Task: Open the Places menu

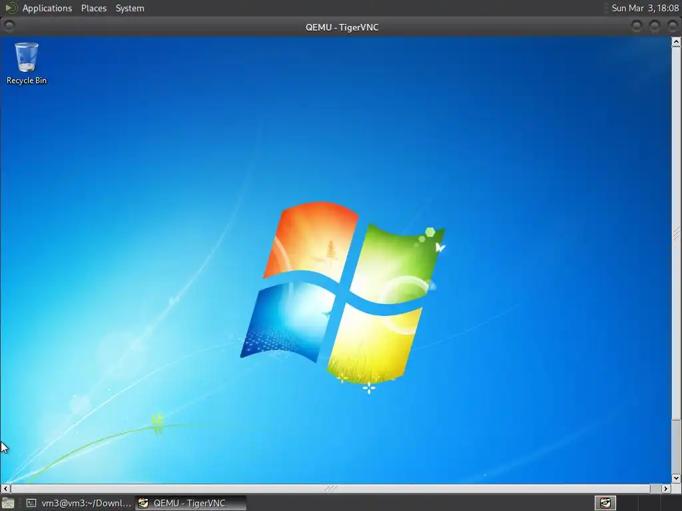Action: [94, 8]
